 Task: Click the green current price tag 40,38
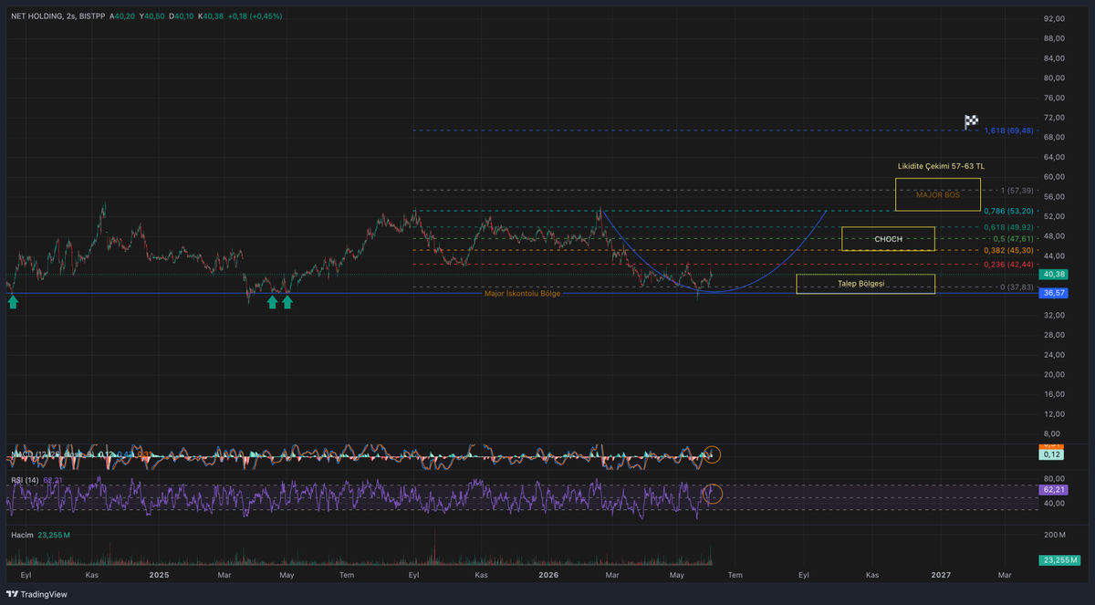click(1054, 275)
